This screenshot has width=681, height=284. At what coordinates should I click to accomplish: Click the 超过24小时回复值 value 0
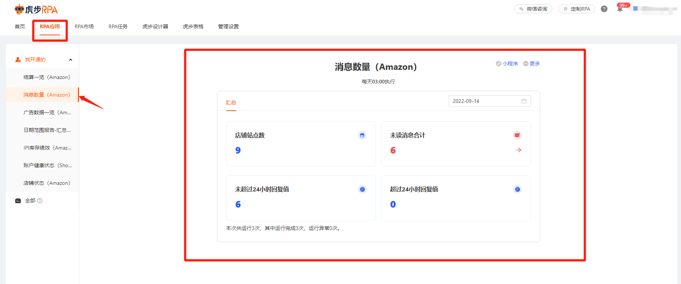(x=393, y=204)
